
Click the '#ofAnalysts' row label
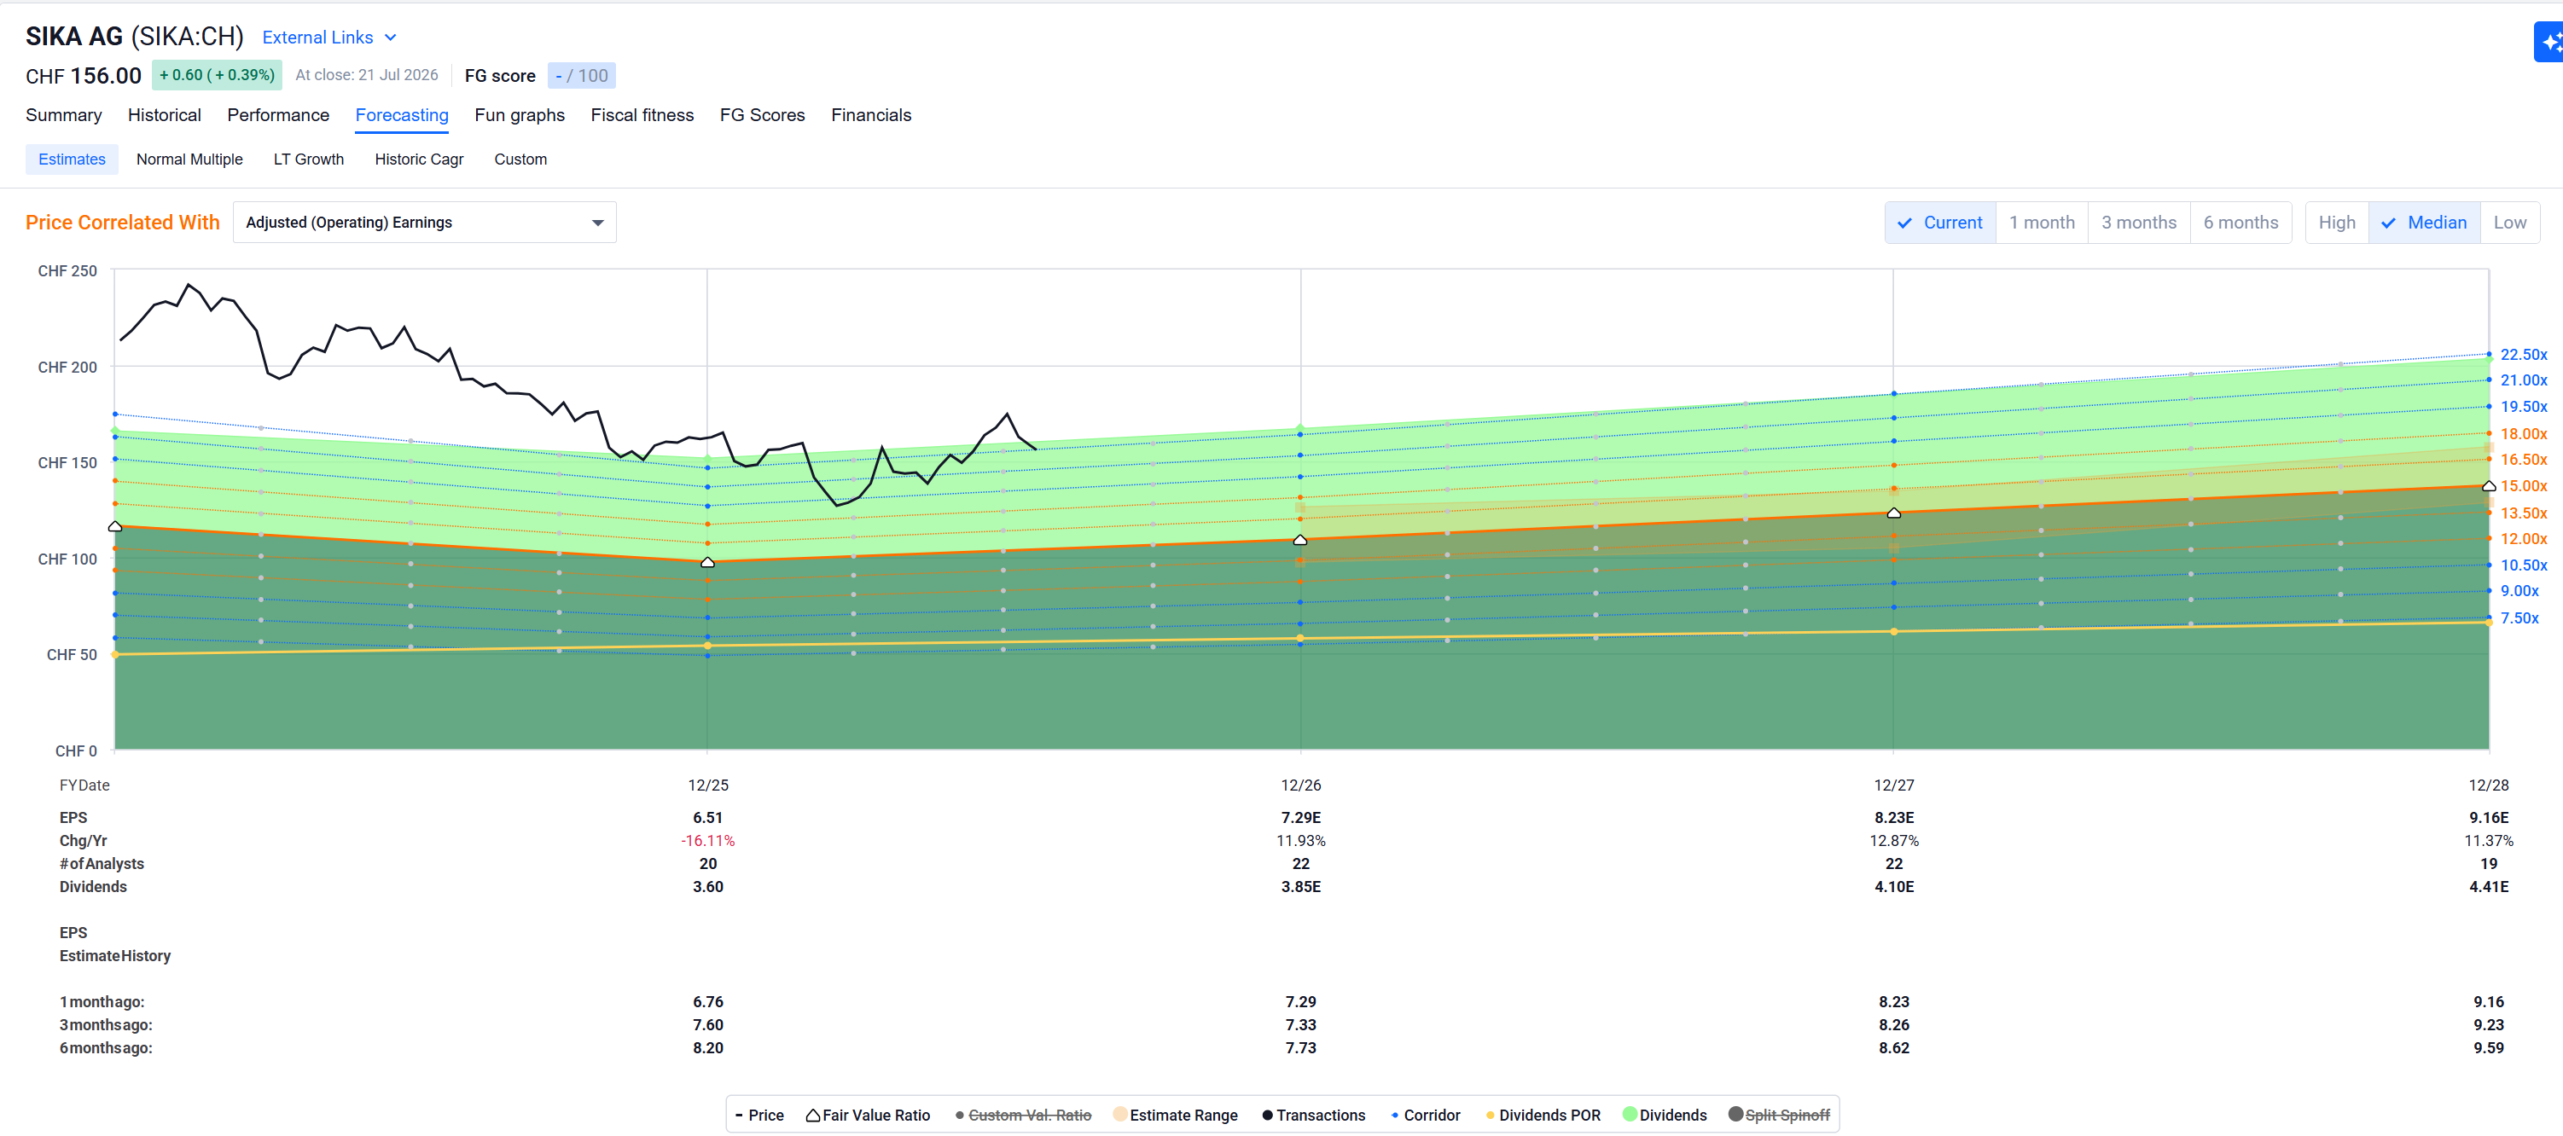102,863
